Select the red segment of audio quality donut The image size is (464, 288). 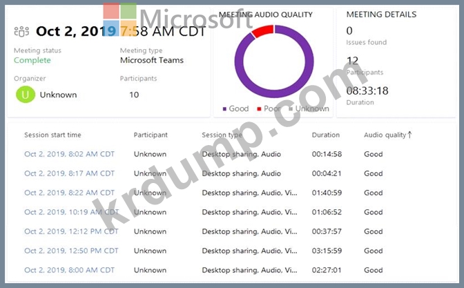(x=262, y=30)
